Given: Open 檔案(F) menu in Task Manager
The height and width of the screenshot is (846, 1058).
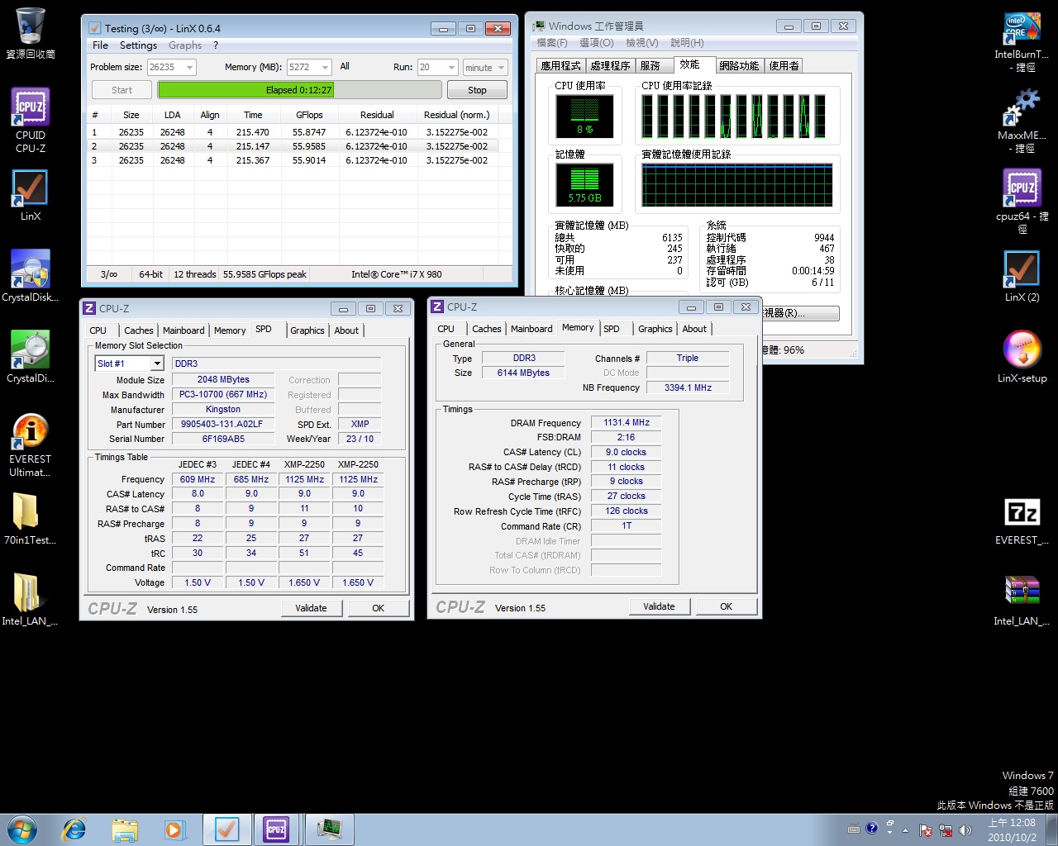Looking at the screenshot, I should click(x=552, y=43).
